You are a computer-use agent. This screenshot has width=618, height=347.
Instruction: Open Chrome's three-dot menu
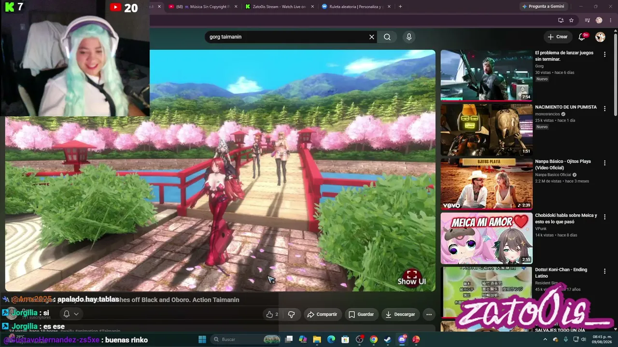click(x=610, y=20)
